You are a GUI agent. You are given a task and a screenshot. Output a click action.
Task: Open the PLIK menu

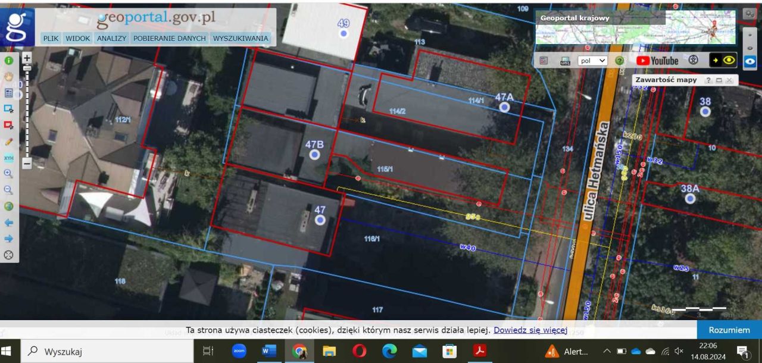pyautogui.click(x=51, y=38)
